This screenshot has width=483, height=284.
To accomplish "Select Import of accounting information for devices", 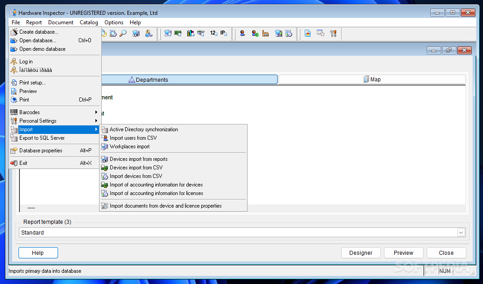I will click(173, 185).
